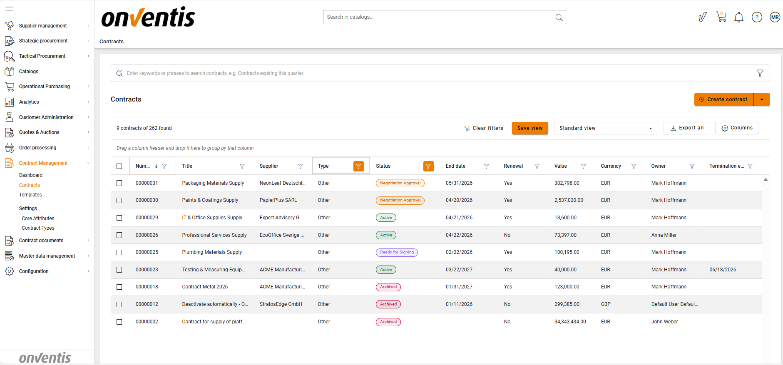Click the Export all button
The height and width of the screenshot is (365, 783).
point(687,128)
